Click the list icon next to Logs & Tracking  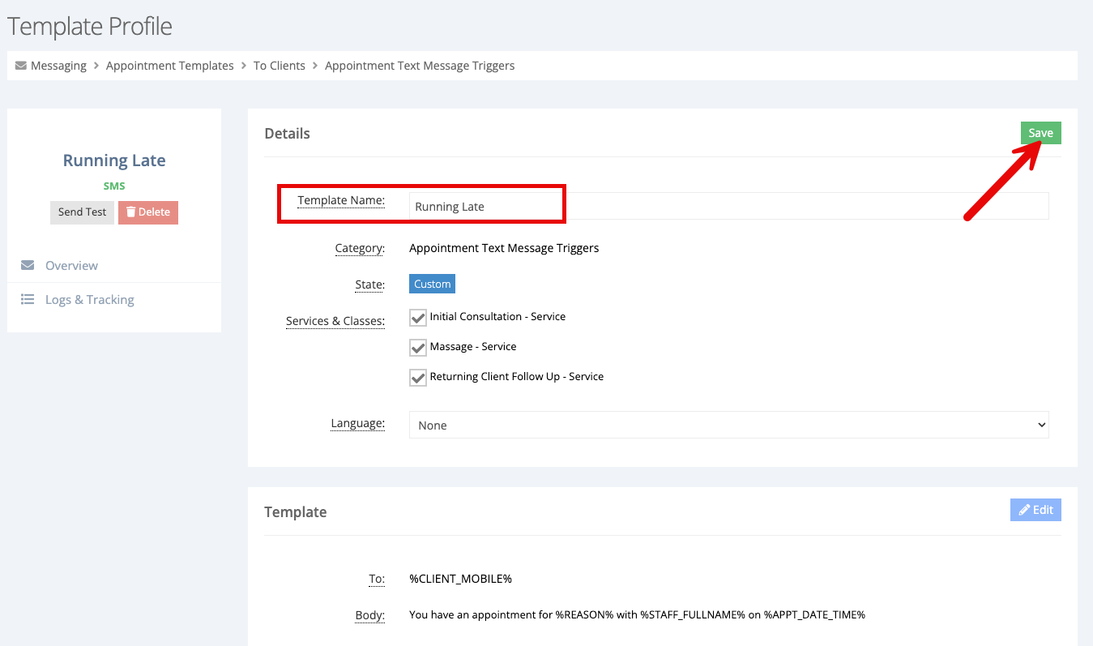coord(28,299)
